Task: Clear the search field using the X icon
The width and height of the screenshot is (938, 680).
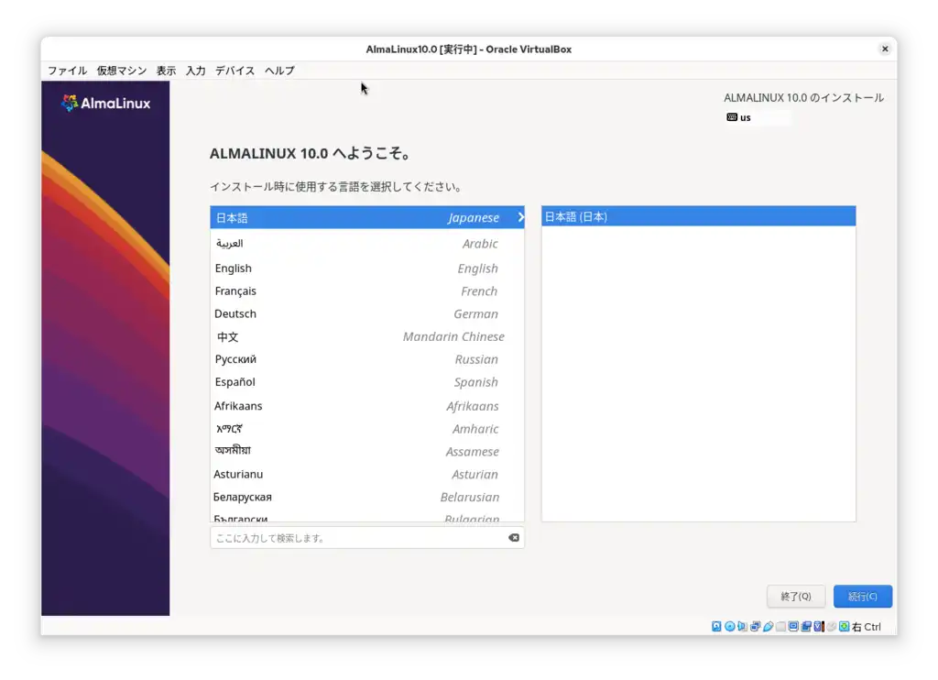Action: (x=513, y=538)
